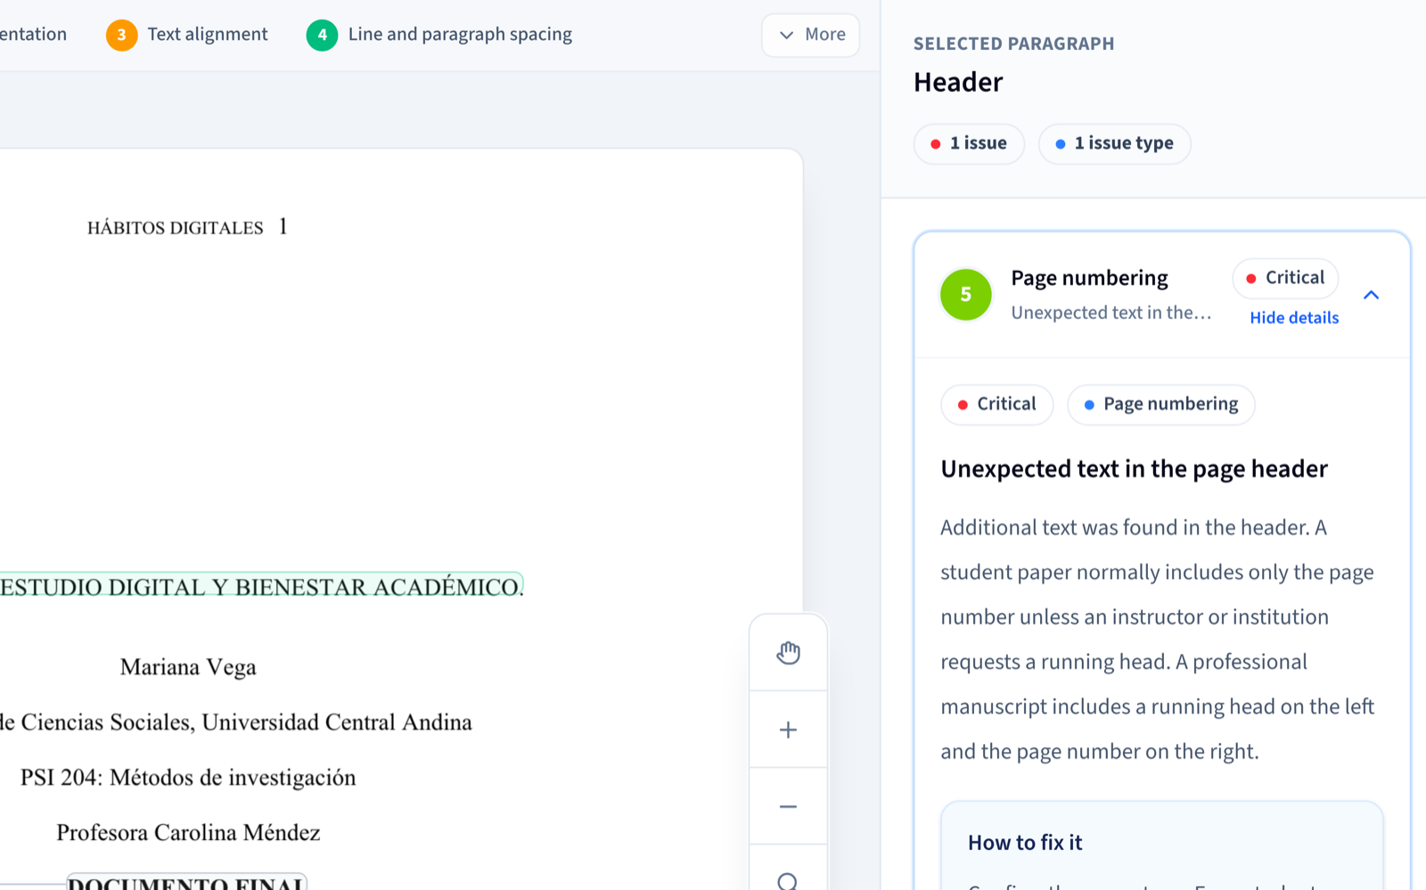Click the Page numbering tag
Screen dimensions: 1426x890
point(1161,404)
